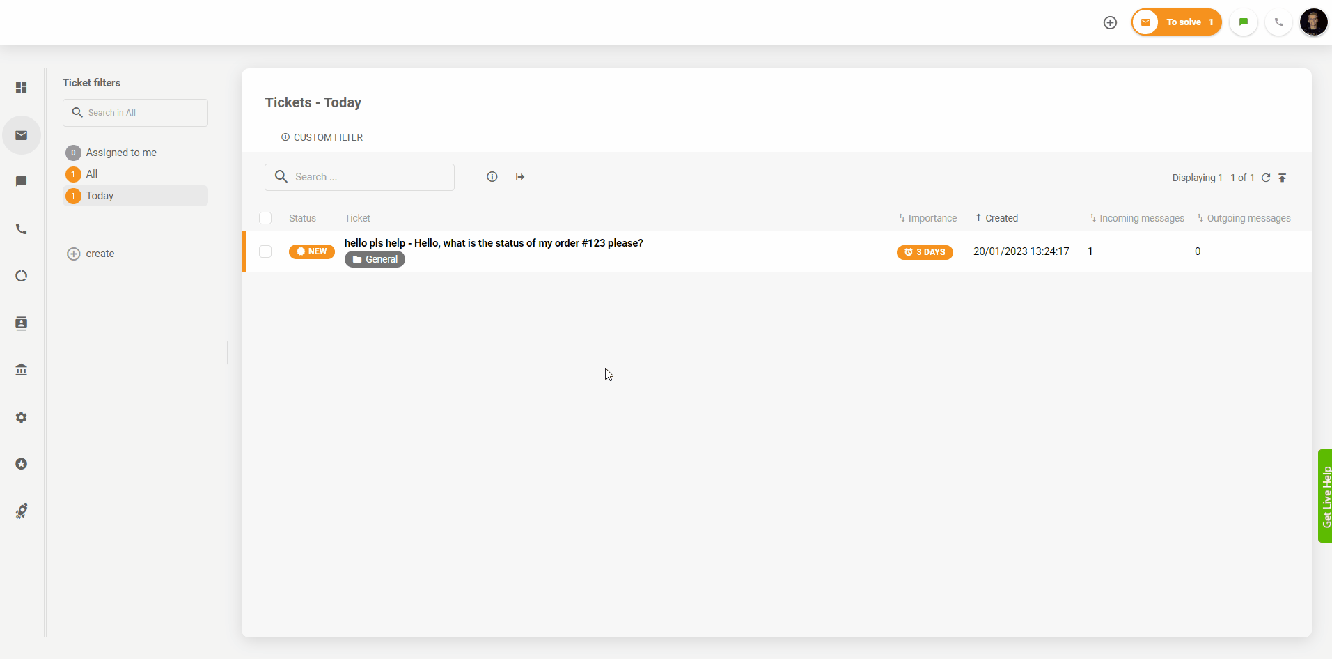Select the Assigned to me filter
This screenshot has height=659, width=1332.
[121, 153]
